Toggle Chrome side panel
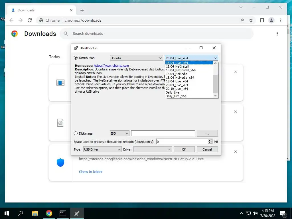The width and height of the screenshot is (292, 219). point(262,20)
